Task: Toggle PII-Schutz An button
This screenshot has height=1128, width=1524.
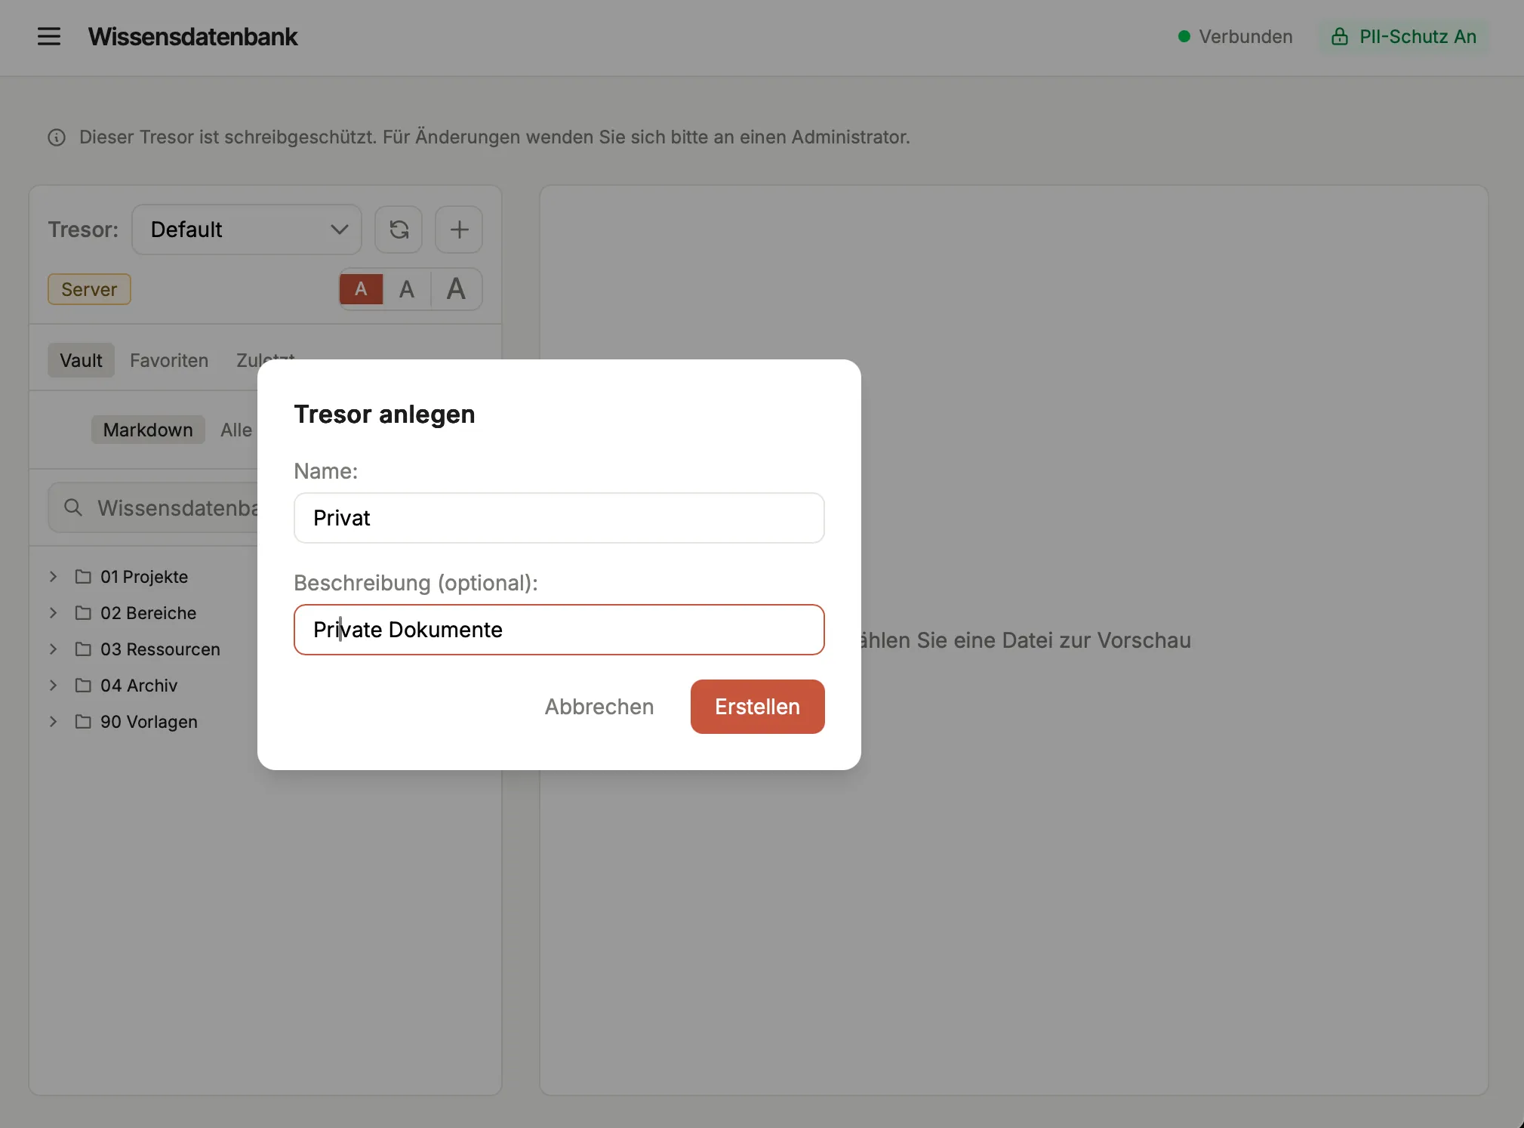Action: (1403, 36)
